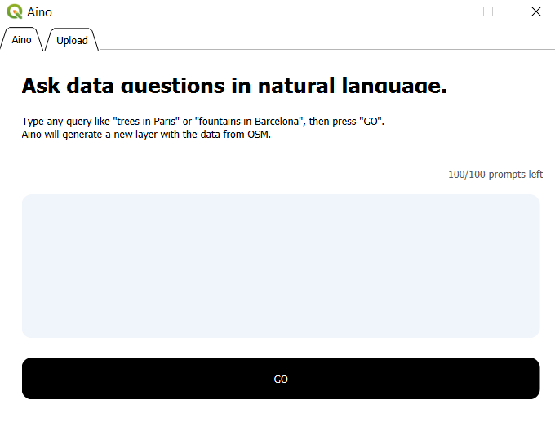Open the Upload tab

click(72, 41)
